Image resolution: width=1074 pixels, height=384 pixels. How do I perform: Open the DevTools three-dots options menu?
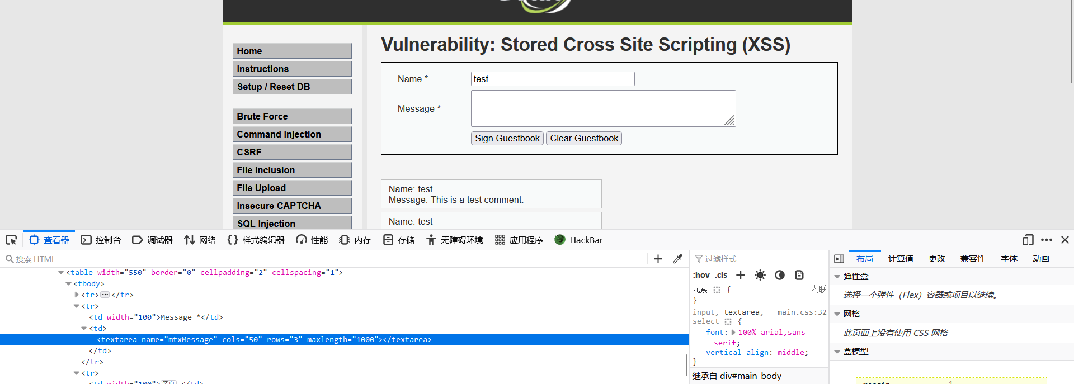pyautogui.click(x=1047, y=240)
